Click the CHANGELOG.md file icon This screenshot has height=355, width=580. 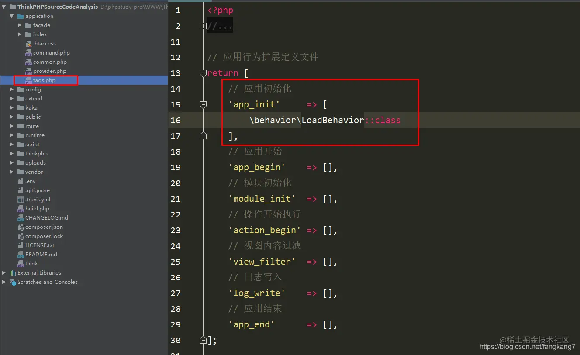[21, 218]
